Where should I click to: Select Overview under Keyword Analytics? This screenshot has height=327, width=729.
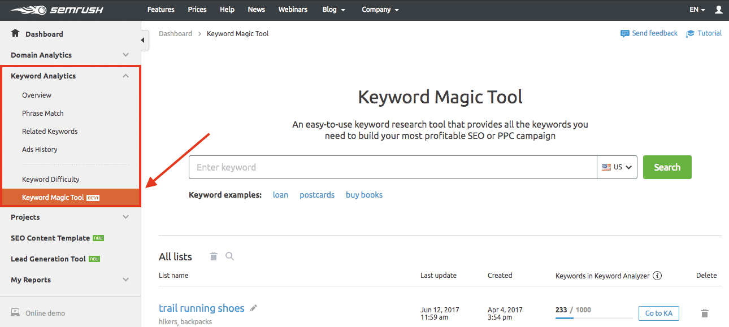coord(37,95)
